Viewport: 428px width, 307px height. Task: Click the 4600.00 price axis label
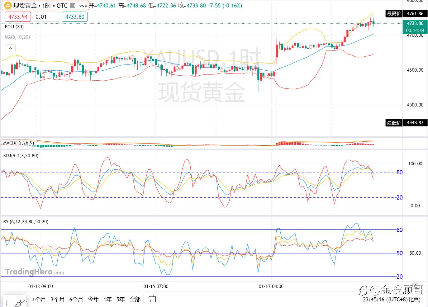pyautogui.click(x=415, y=70)
